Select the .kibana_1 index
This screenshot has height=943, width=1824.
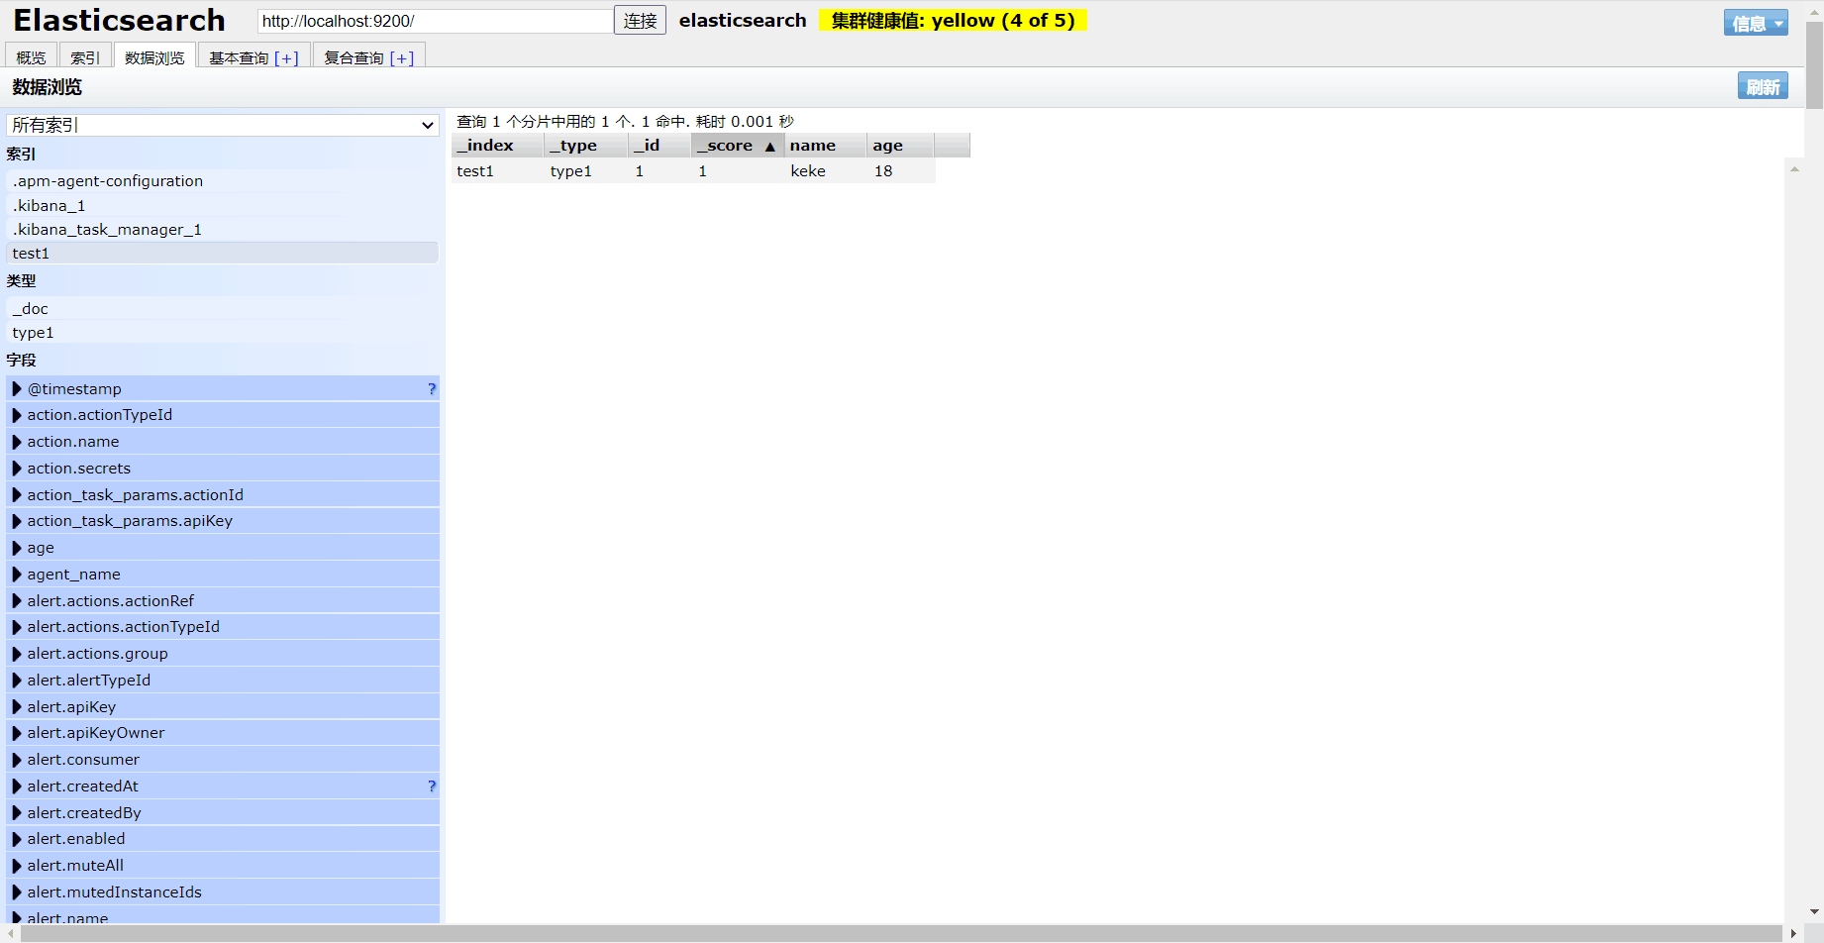point(223,206)
